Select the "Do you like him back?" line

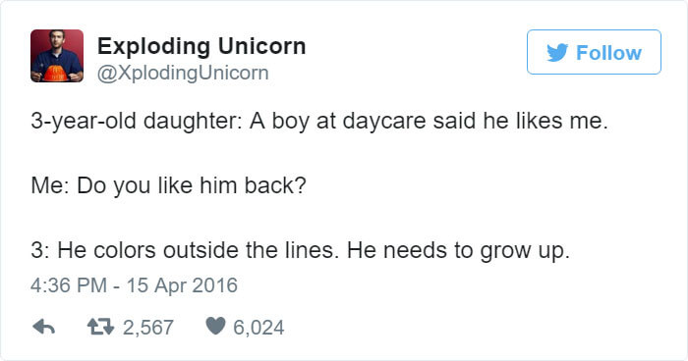168,185
